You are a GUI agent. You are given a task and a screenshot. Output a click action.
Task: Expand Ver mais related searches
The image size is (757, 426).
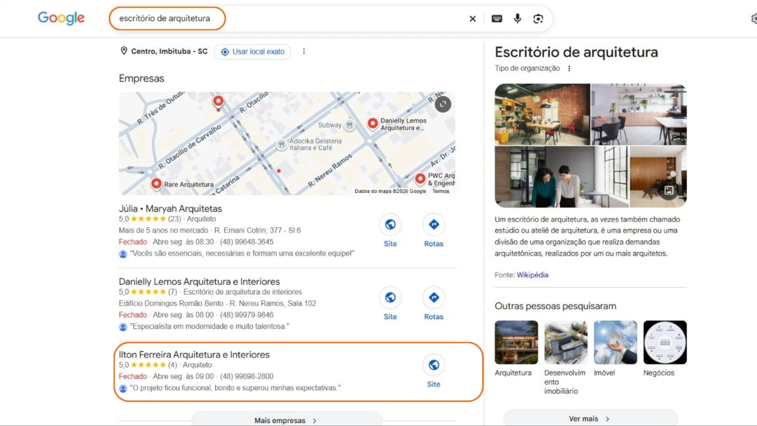point(590,418)
